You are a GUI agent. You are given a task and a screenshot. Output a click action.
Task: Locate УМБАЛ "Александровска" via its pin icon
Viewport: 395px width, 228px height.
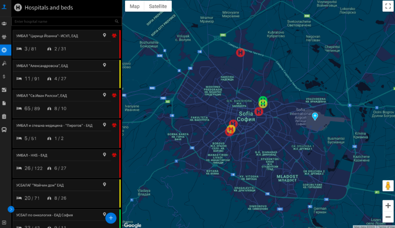105,65
